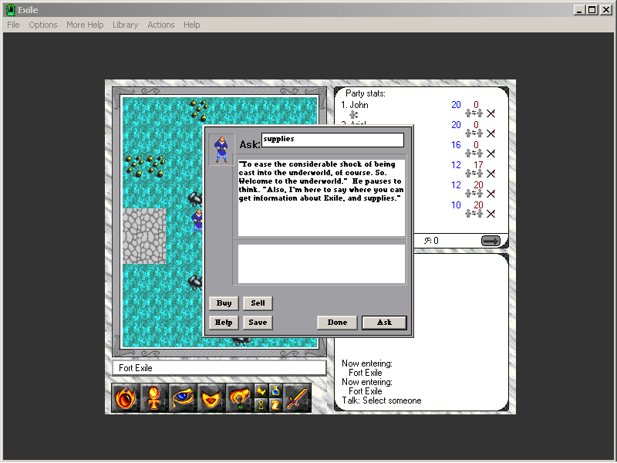
Task: Click the Sell button in the dialog
Action: 258,303
